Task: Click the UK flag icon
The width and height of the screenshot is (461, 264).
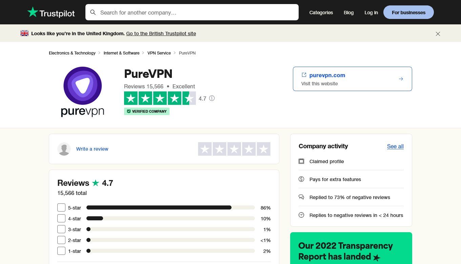Action: click(x=24, y=33)
